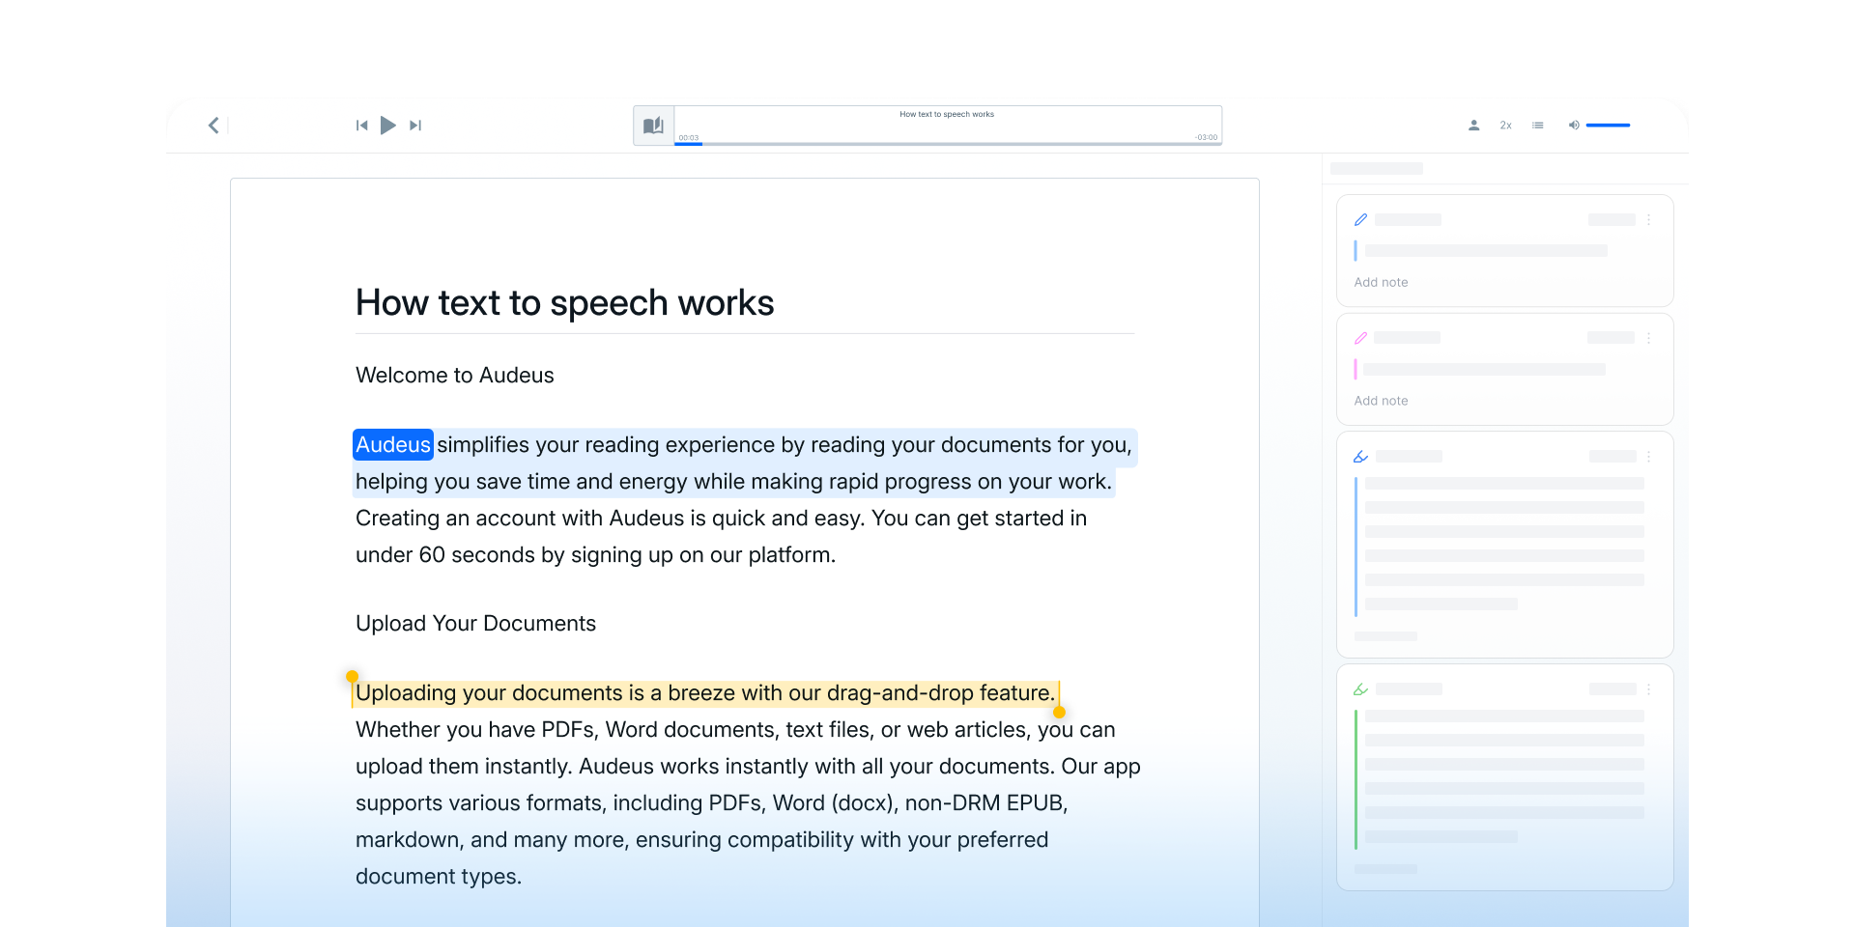Open three-dot menu on pink note card

(1648, 338)
